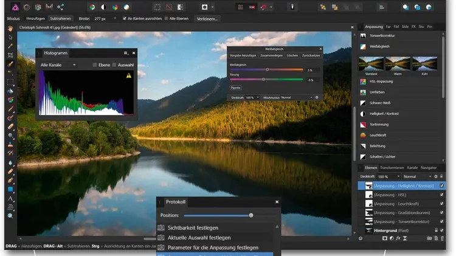
Task: Hide the HSL adjustment layer
Action: [x=442, y=195]
